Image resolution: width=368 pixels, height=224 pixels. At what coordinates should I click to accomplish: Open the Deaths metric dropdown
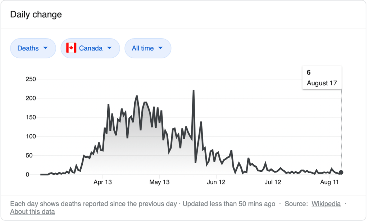[x=33, y=48]
